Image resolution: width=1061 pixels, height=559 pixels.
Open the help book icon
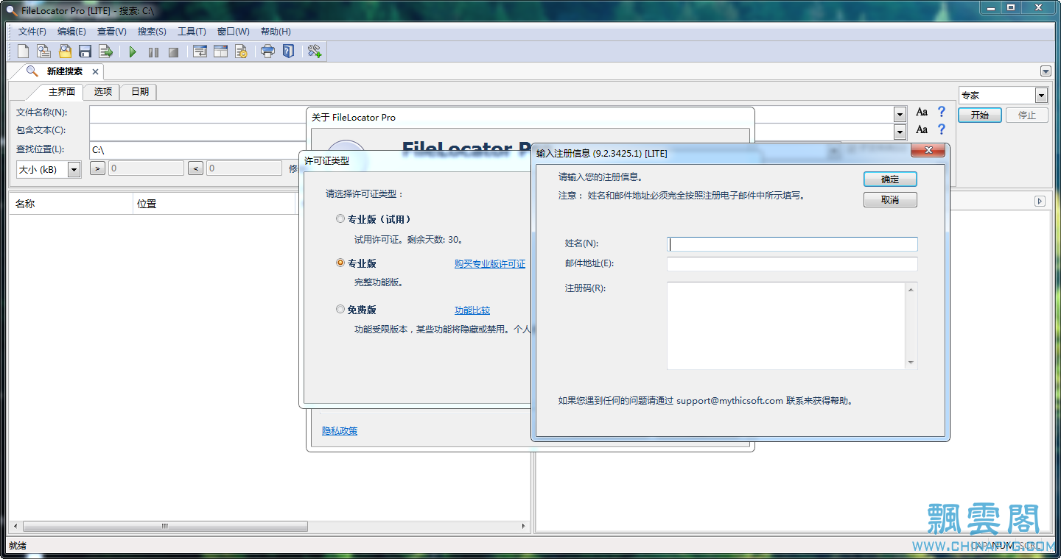click(x=288, y=51)
